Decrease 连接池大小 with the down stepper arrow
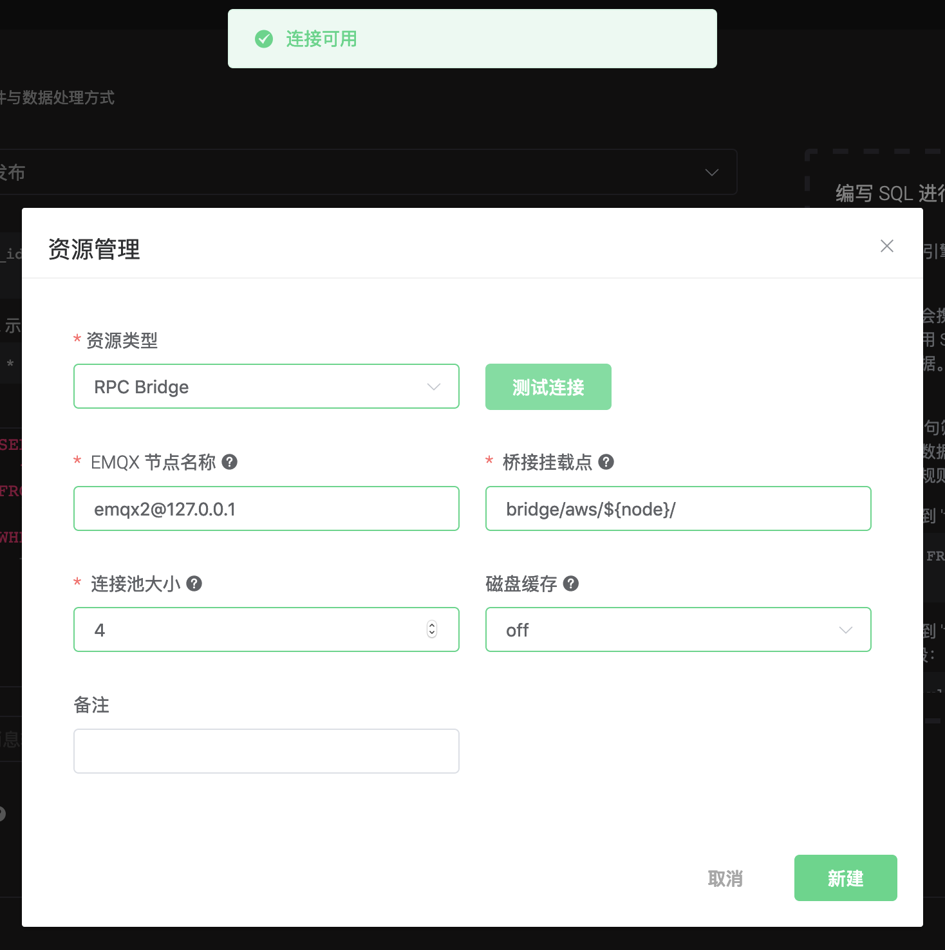Screen dimensions: 945x950 432,634
